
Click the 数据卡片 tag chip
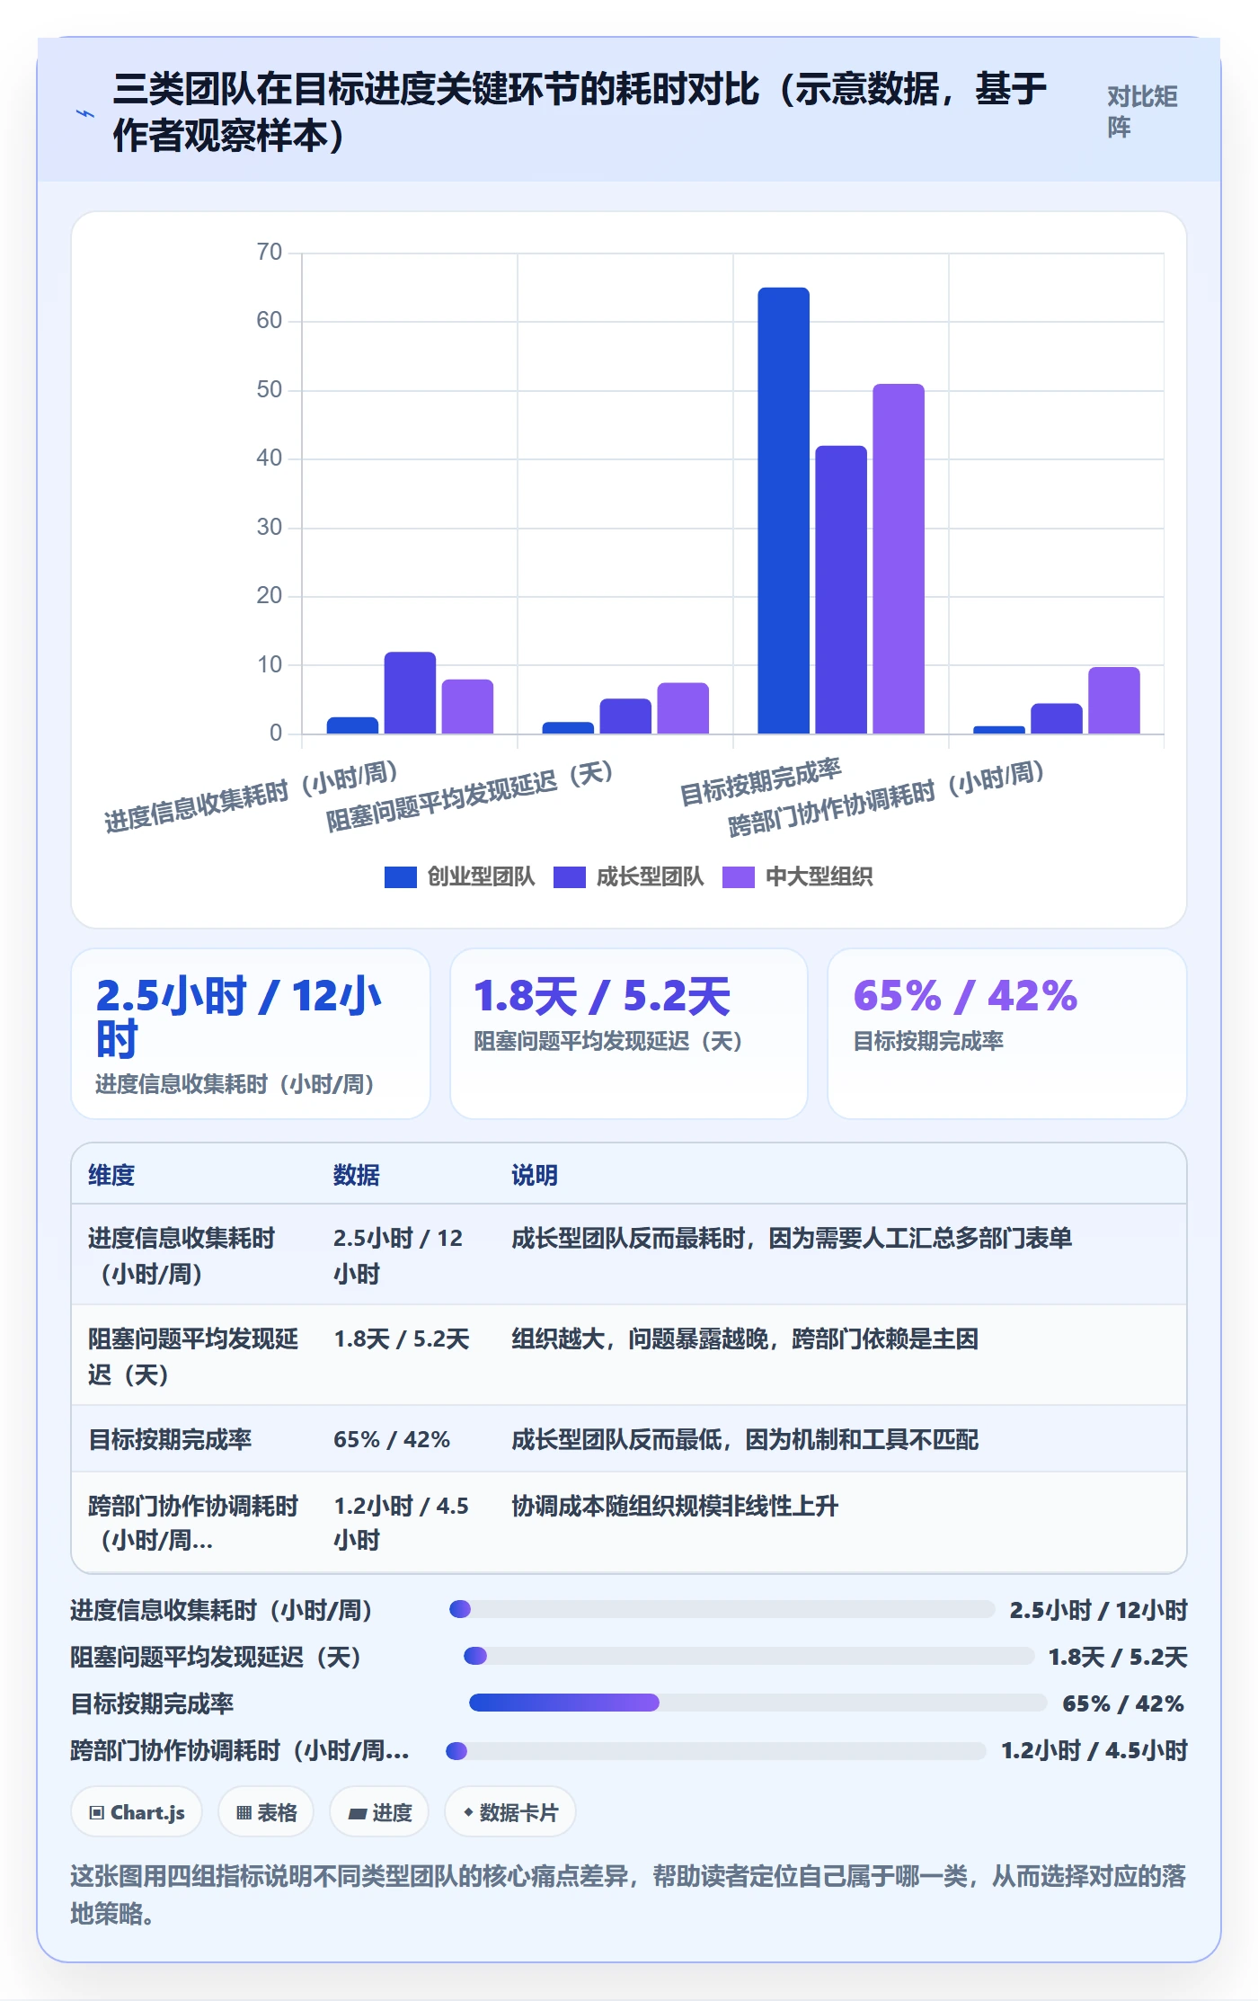point(509,1812)
